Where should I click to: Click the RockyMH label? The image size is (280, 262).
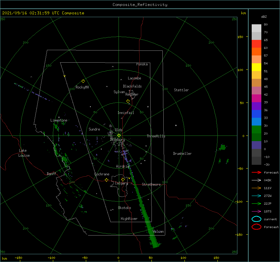coord(82,87)
